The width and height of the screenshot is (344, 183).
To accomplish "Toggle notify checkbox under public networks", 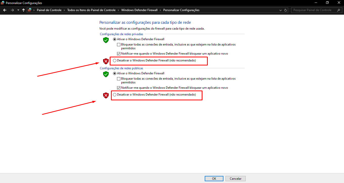I will (119, 88).
